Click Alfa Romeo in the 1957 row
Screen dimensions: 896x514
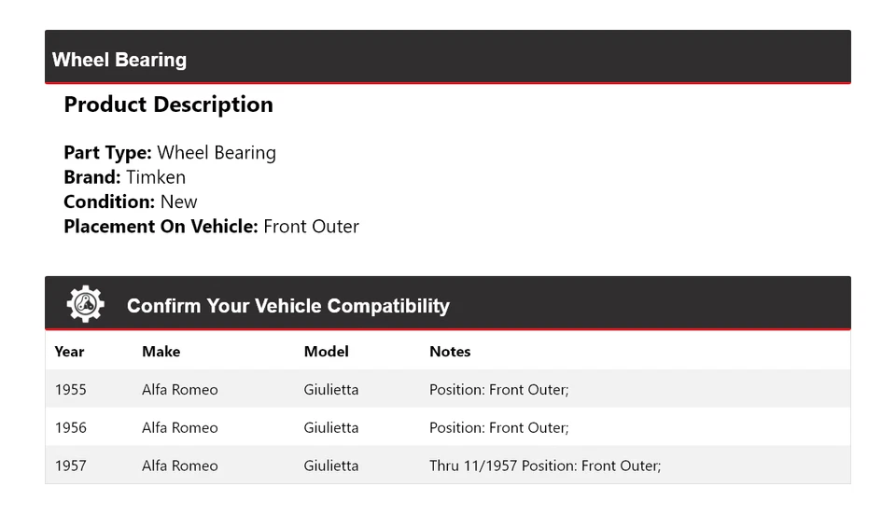(179, 465)
